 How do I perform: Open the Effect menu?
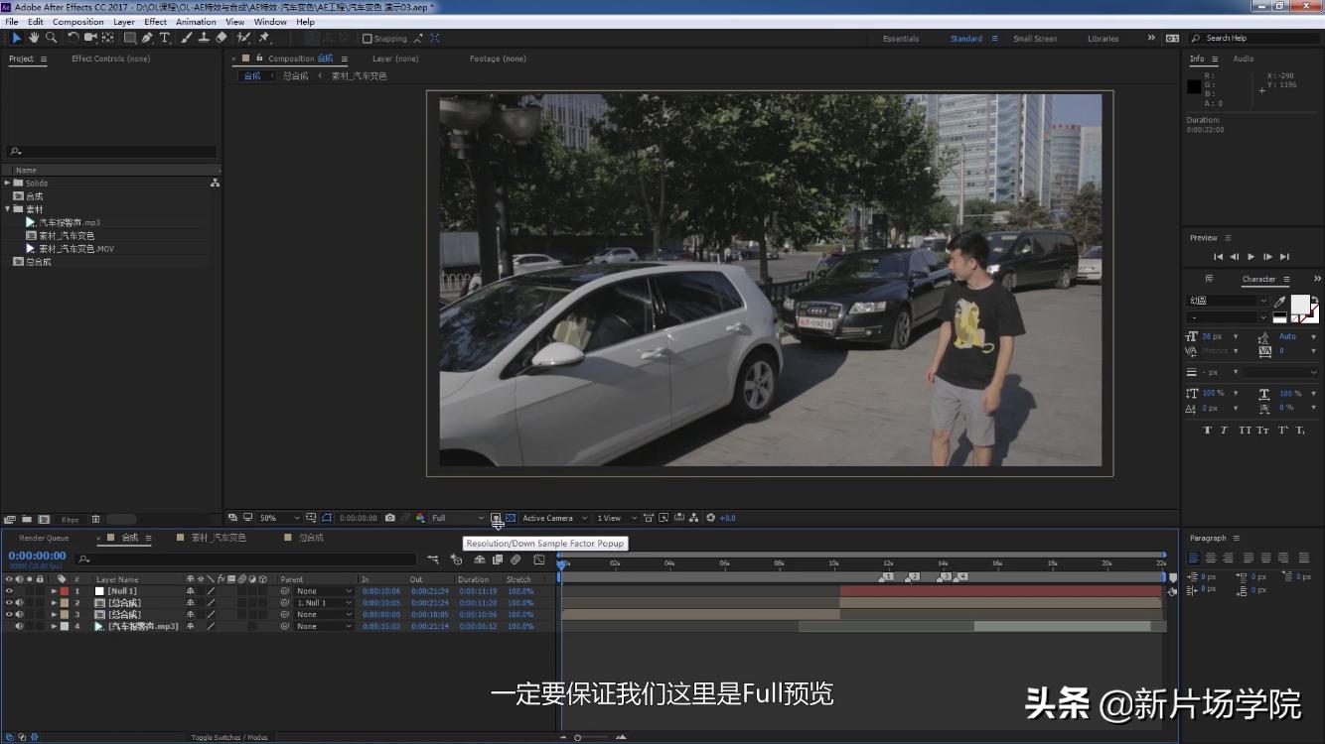tap(155, 21)
